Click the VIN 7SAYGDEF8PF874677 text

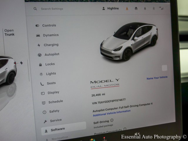click(x=109, y=101)
